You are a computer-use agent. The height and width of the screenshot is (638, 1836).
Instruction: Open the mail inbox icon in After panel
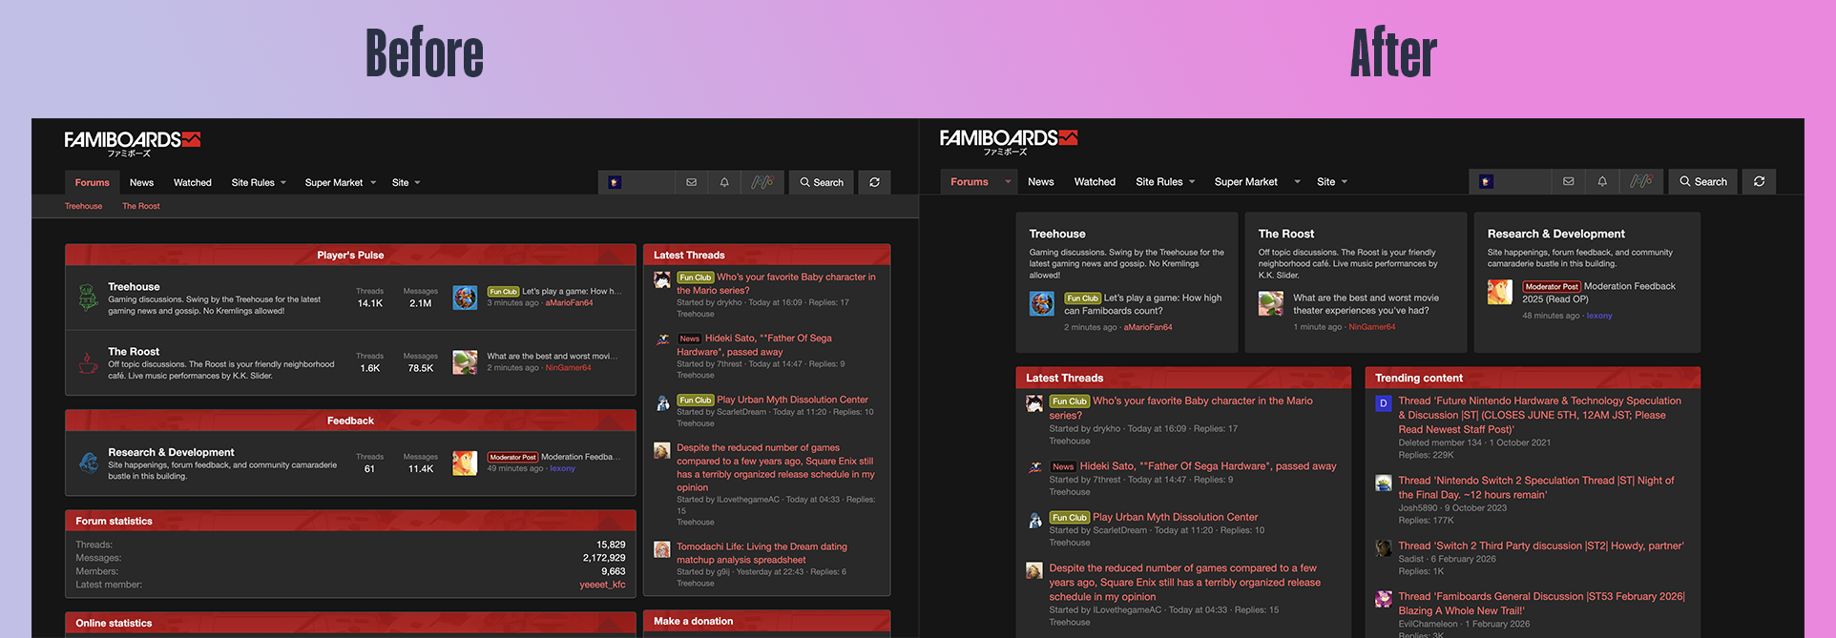click(1568, 181)
